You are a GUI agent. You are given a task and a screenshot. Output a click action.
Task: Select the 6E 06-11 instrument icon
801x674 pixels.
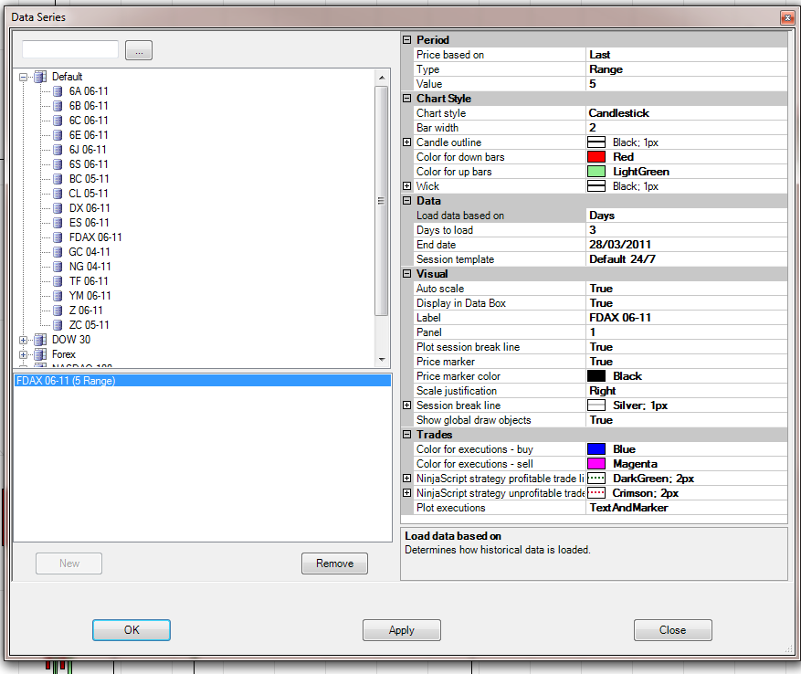point(58,135)
